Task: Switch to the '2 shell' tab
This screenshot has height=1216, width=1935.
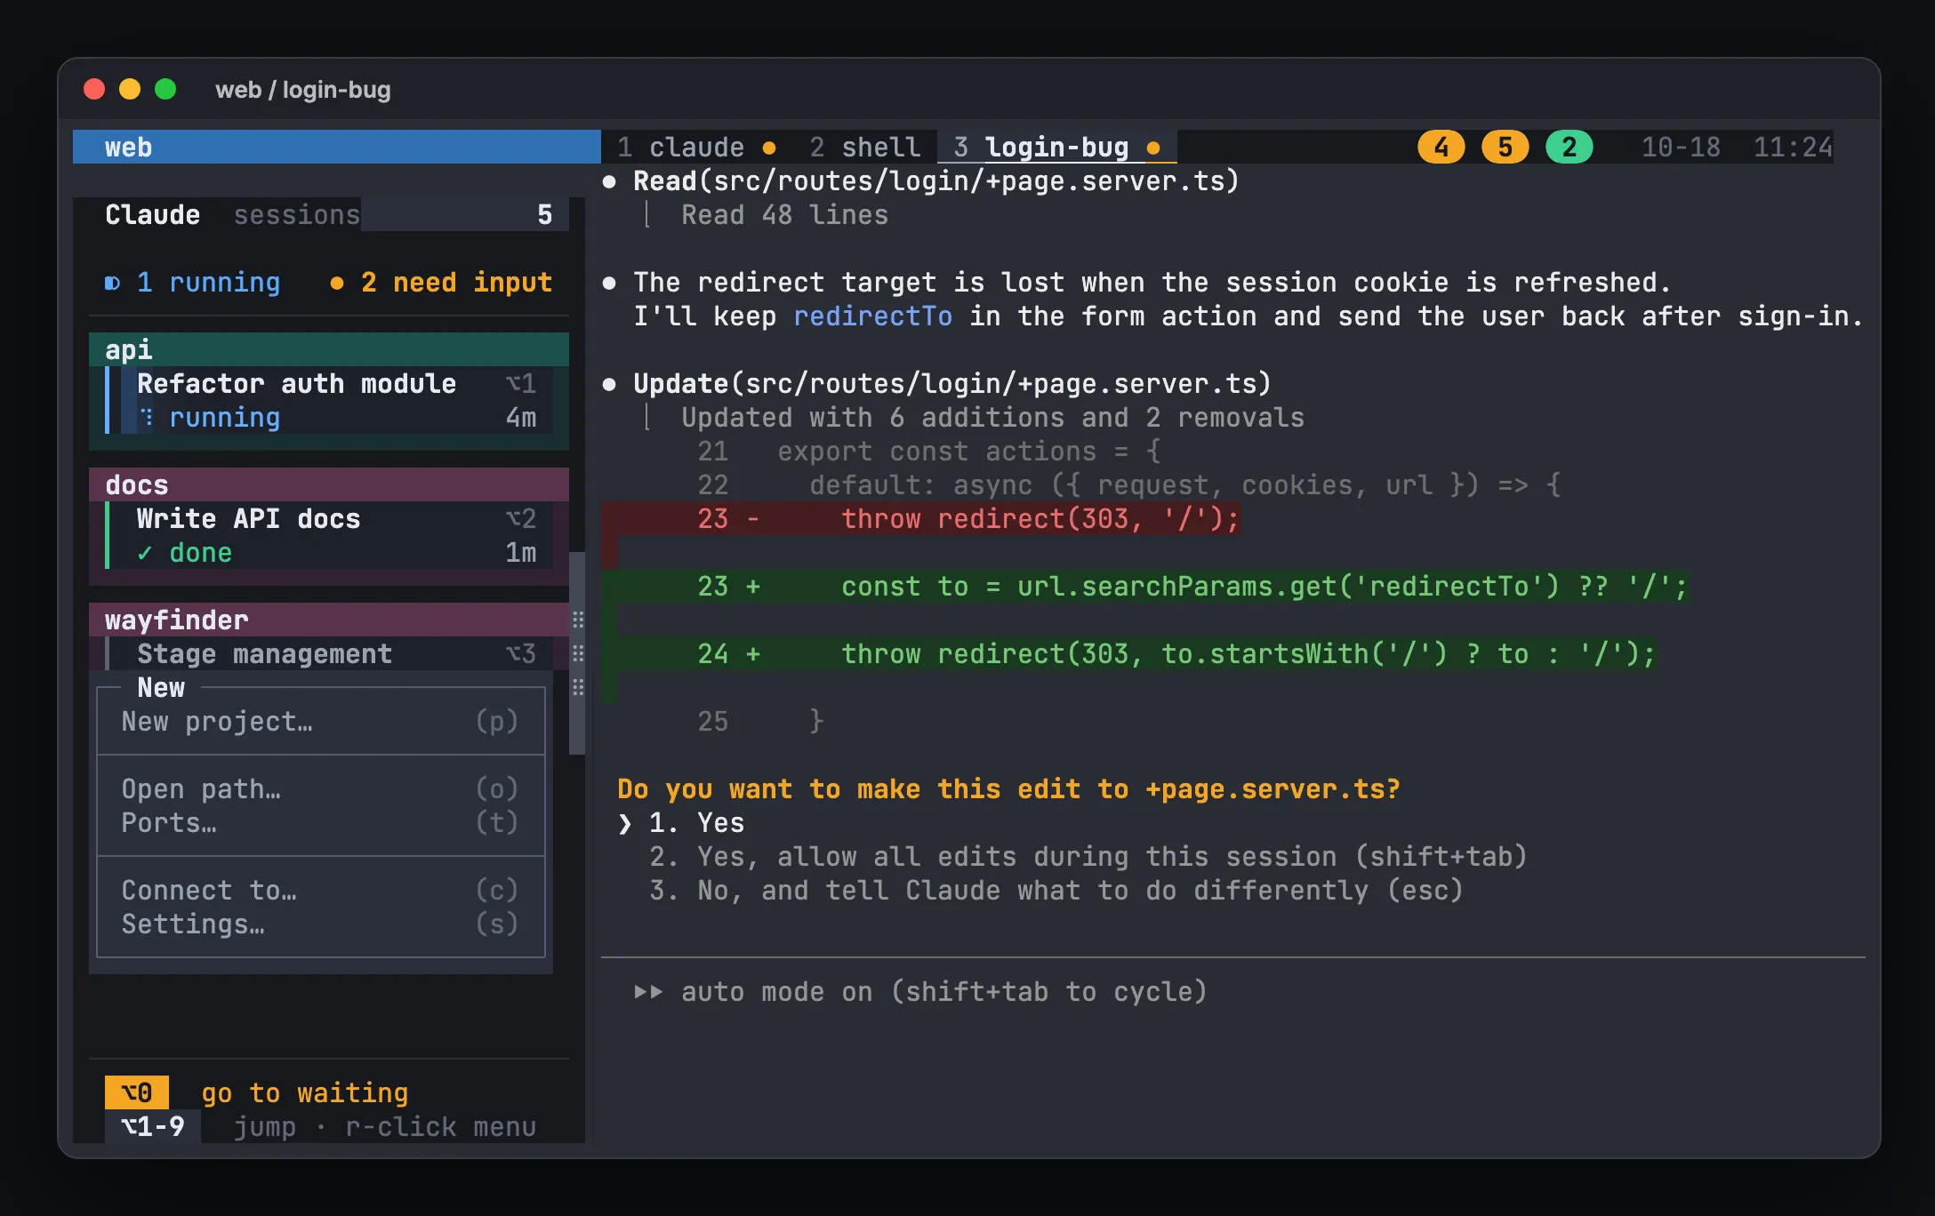Action: pyautogui.click(x=864, y=147)
